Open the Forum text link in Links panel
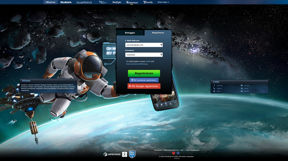288x161 pixels. coord(246,88)
